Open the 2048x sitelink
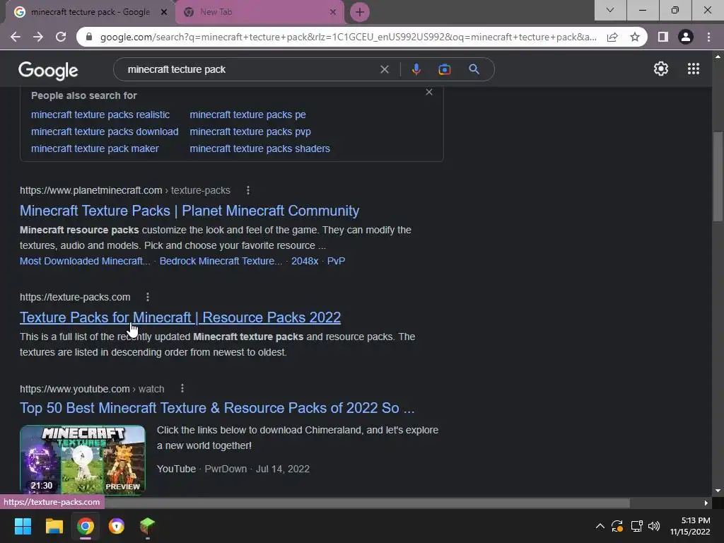This screenshot has height=543, width=724. pos(305,261)
